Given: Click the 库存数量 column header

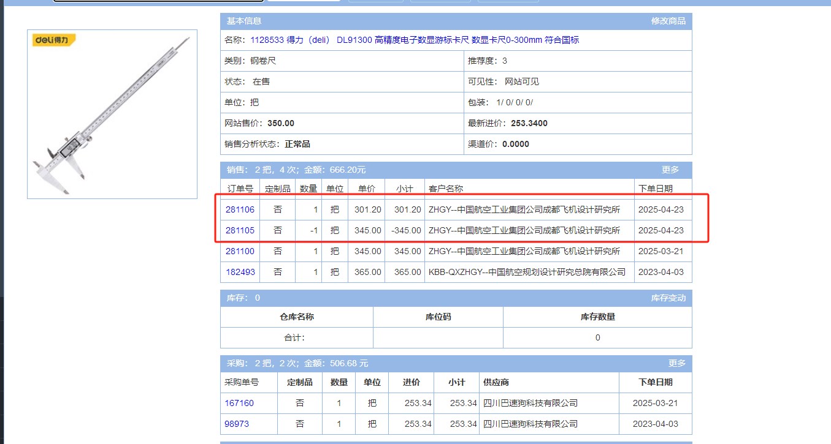Looking at the screenshot, I should pos(597,317).
